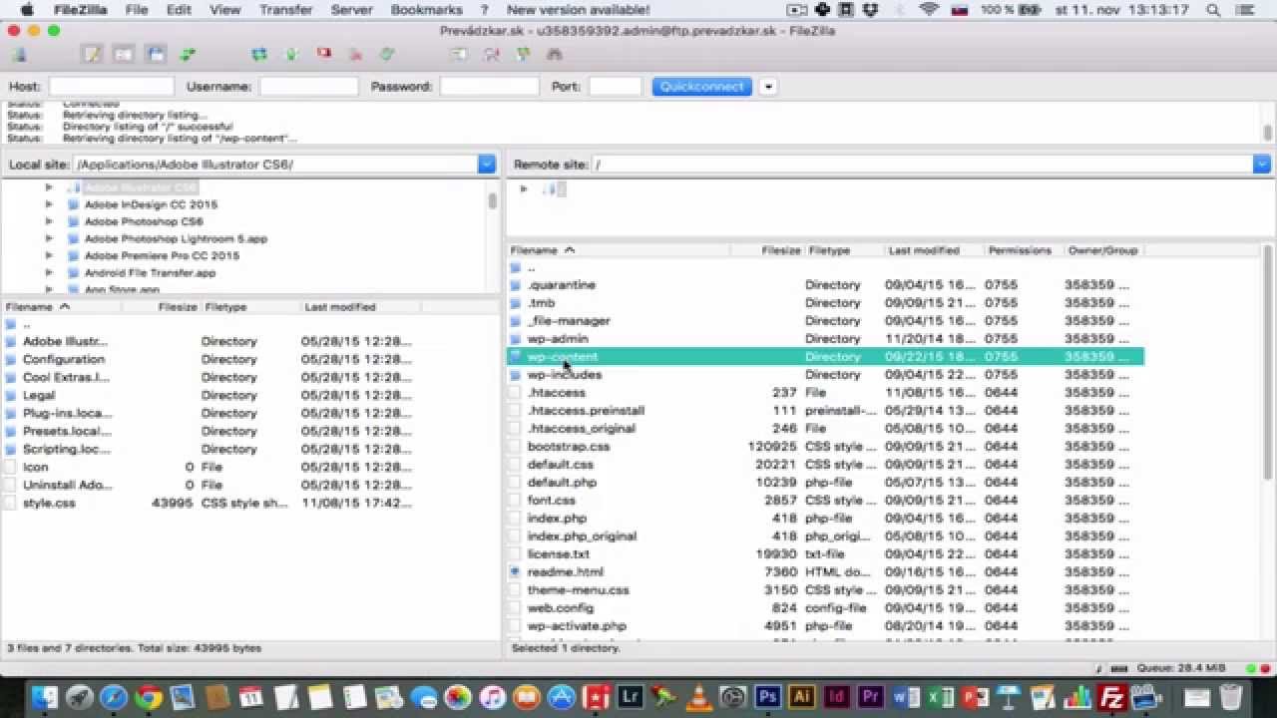
Task: Toggle the local directory tree view
Action: tap(124, 55)
